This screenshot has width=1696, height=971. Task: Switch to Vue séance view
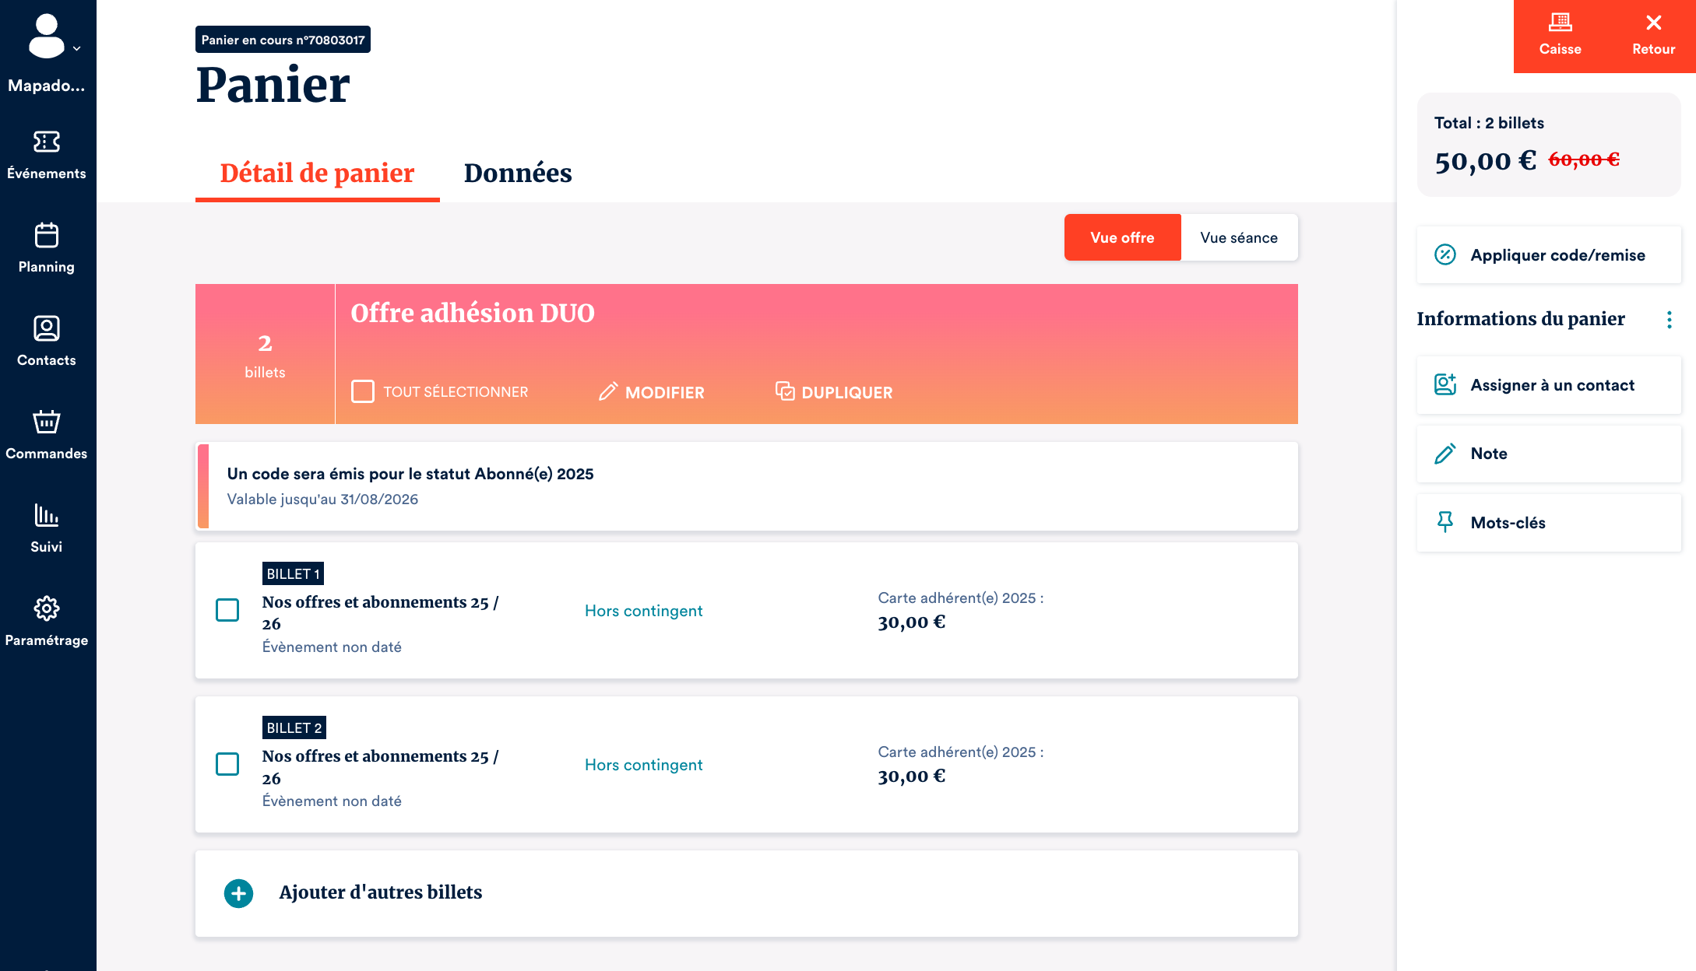(1238, 237)
